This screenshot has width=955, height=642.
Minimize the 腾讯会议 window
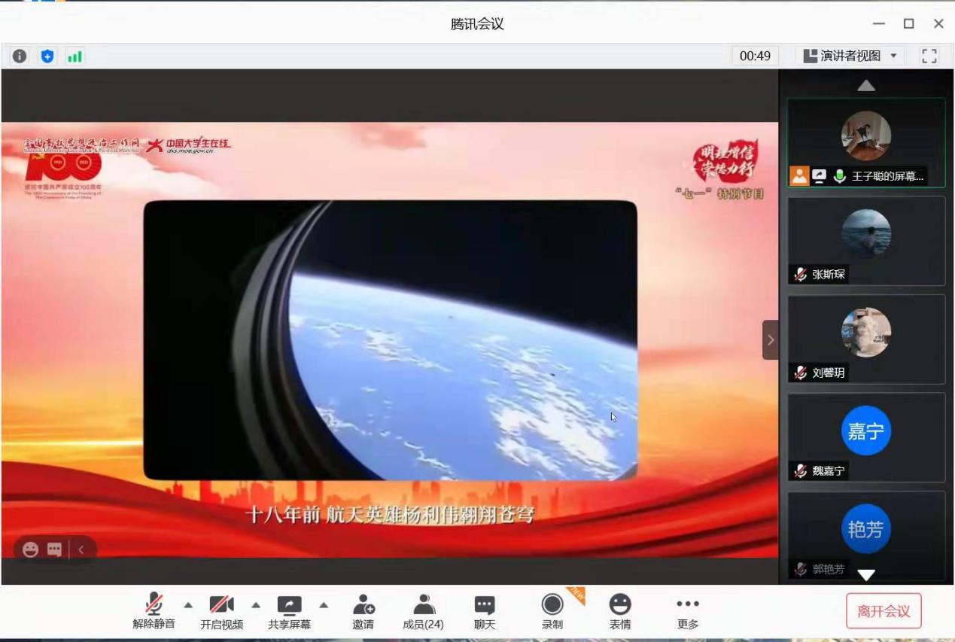point(879,24)
